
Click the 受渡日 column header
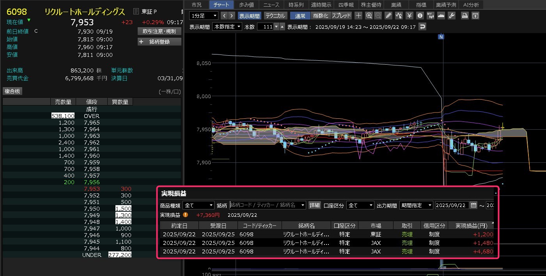[x=218, y=225]
